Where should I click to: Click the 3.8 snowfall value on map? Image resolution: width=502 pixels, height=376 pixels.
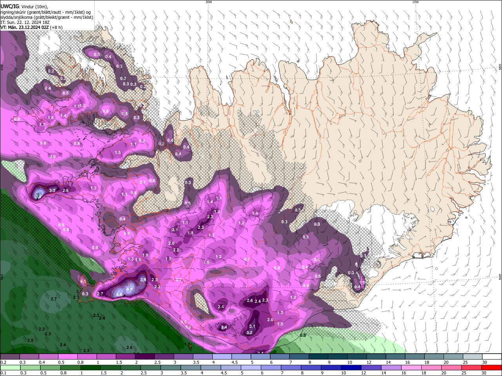[143, 280]
